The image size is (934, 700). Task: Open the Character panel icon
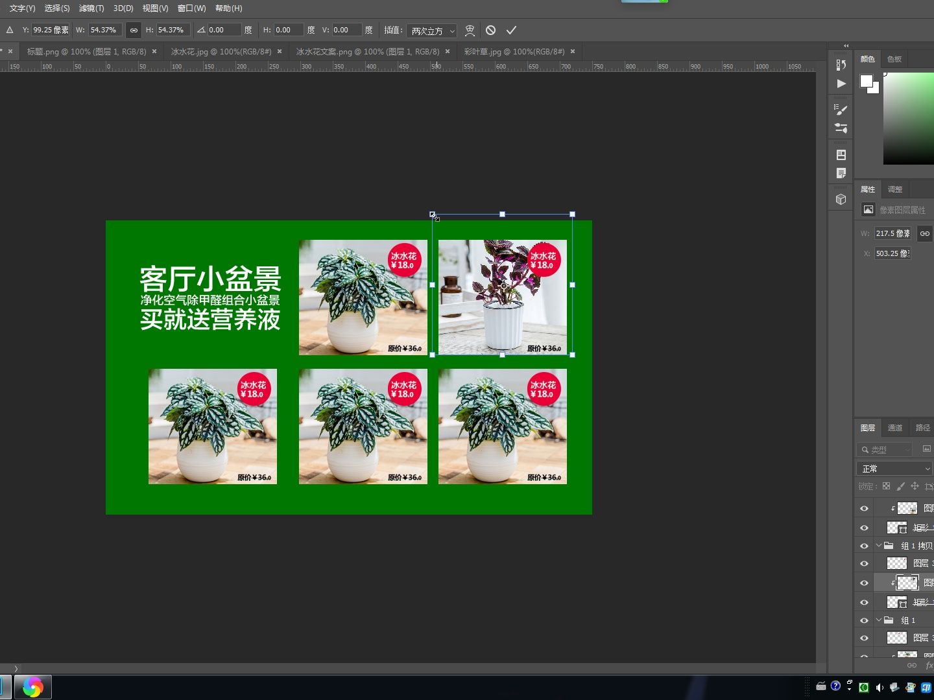[x=841, y=154]
